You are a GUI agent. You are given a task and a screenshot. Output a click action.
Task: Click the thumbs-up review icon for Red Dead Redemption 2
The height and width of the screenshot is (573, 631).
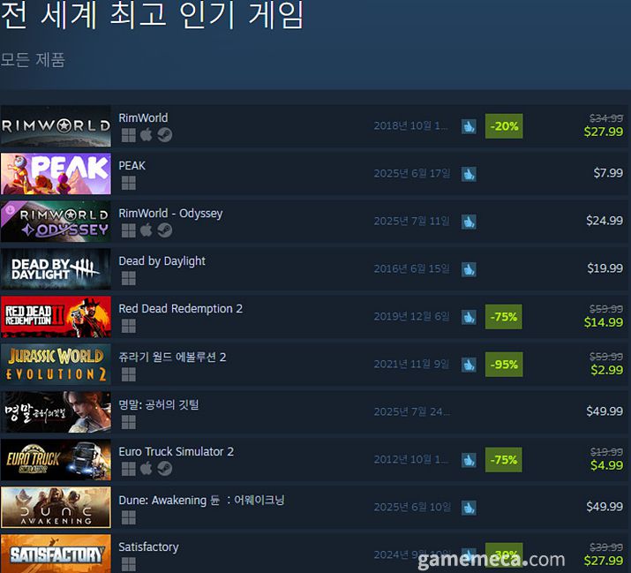pyautogui.click(x=469, y=317)
